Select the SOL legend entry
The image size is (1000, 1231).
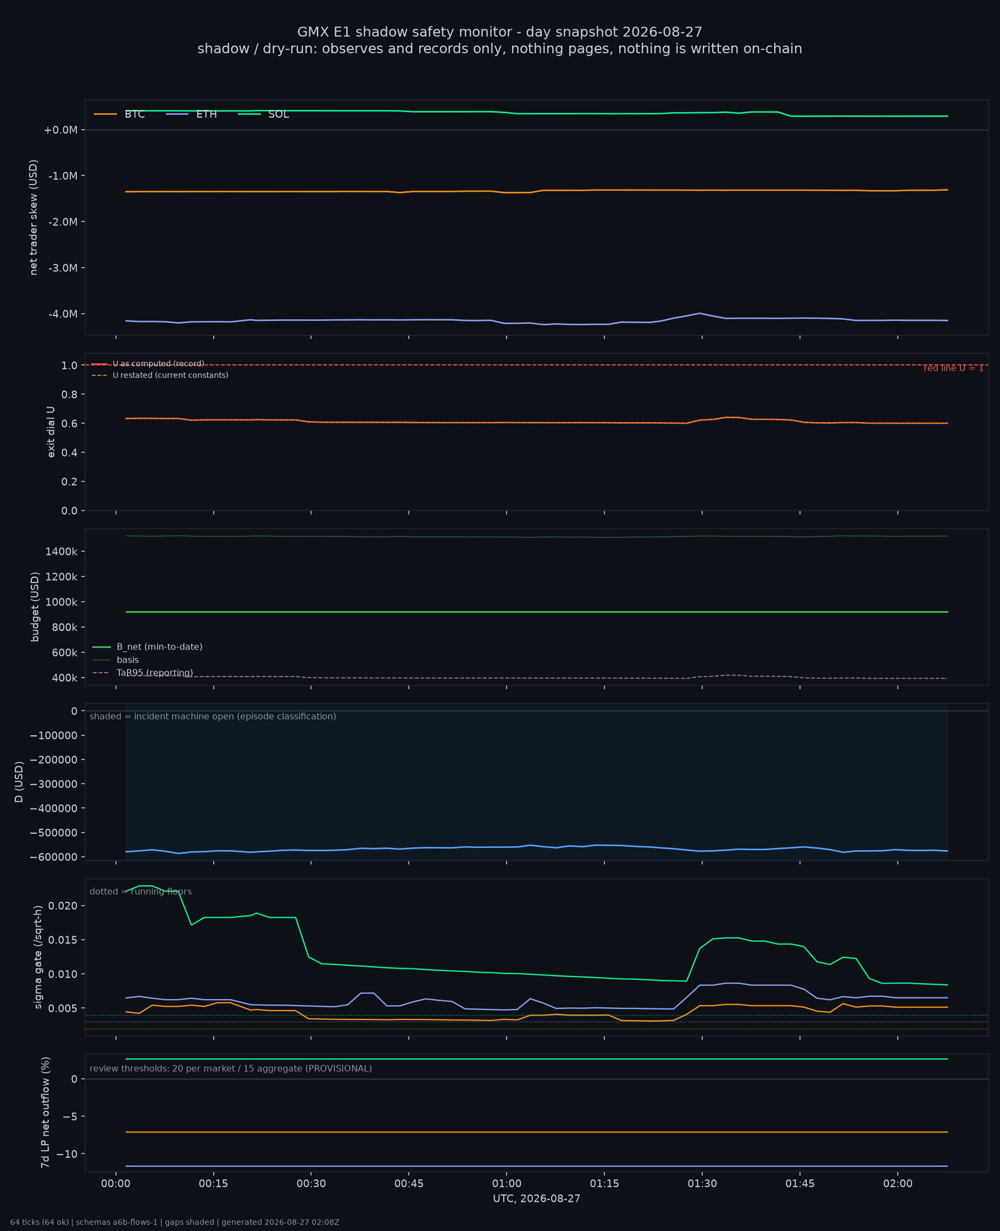tap(263, 114)
